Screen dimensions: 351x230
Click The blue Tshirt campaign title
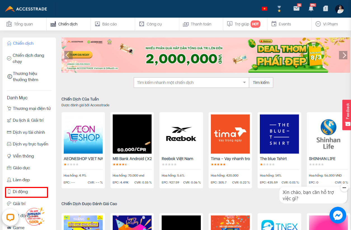click(x=273, y=159)
